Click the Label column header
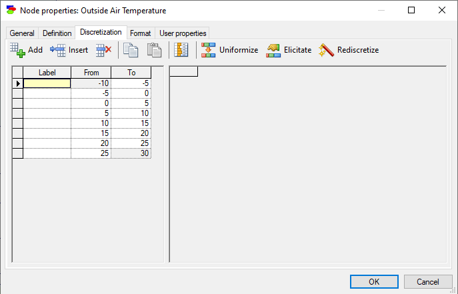This screenshot has height=294, width=458. click(47, 73)
